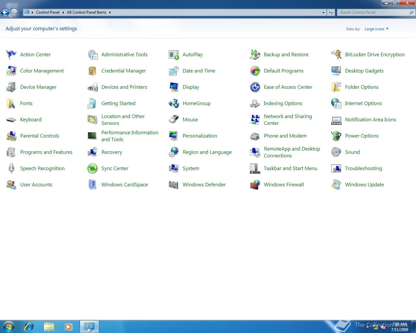
Task: Click the Windows Start orb
Action: click(9, 326)
